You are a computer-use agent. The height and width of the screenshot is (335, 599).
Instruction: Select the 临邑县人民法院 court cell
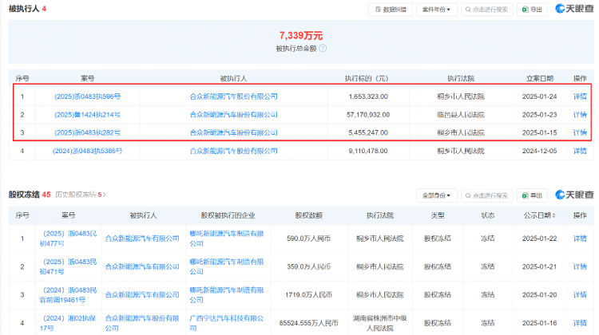click(461, 115)
